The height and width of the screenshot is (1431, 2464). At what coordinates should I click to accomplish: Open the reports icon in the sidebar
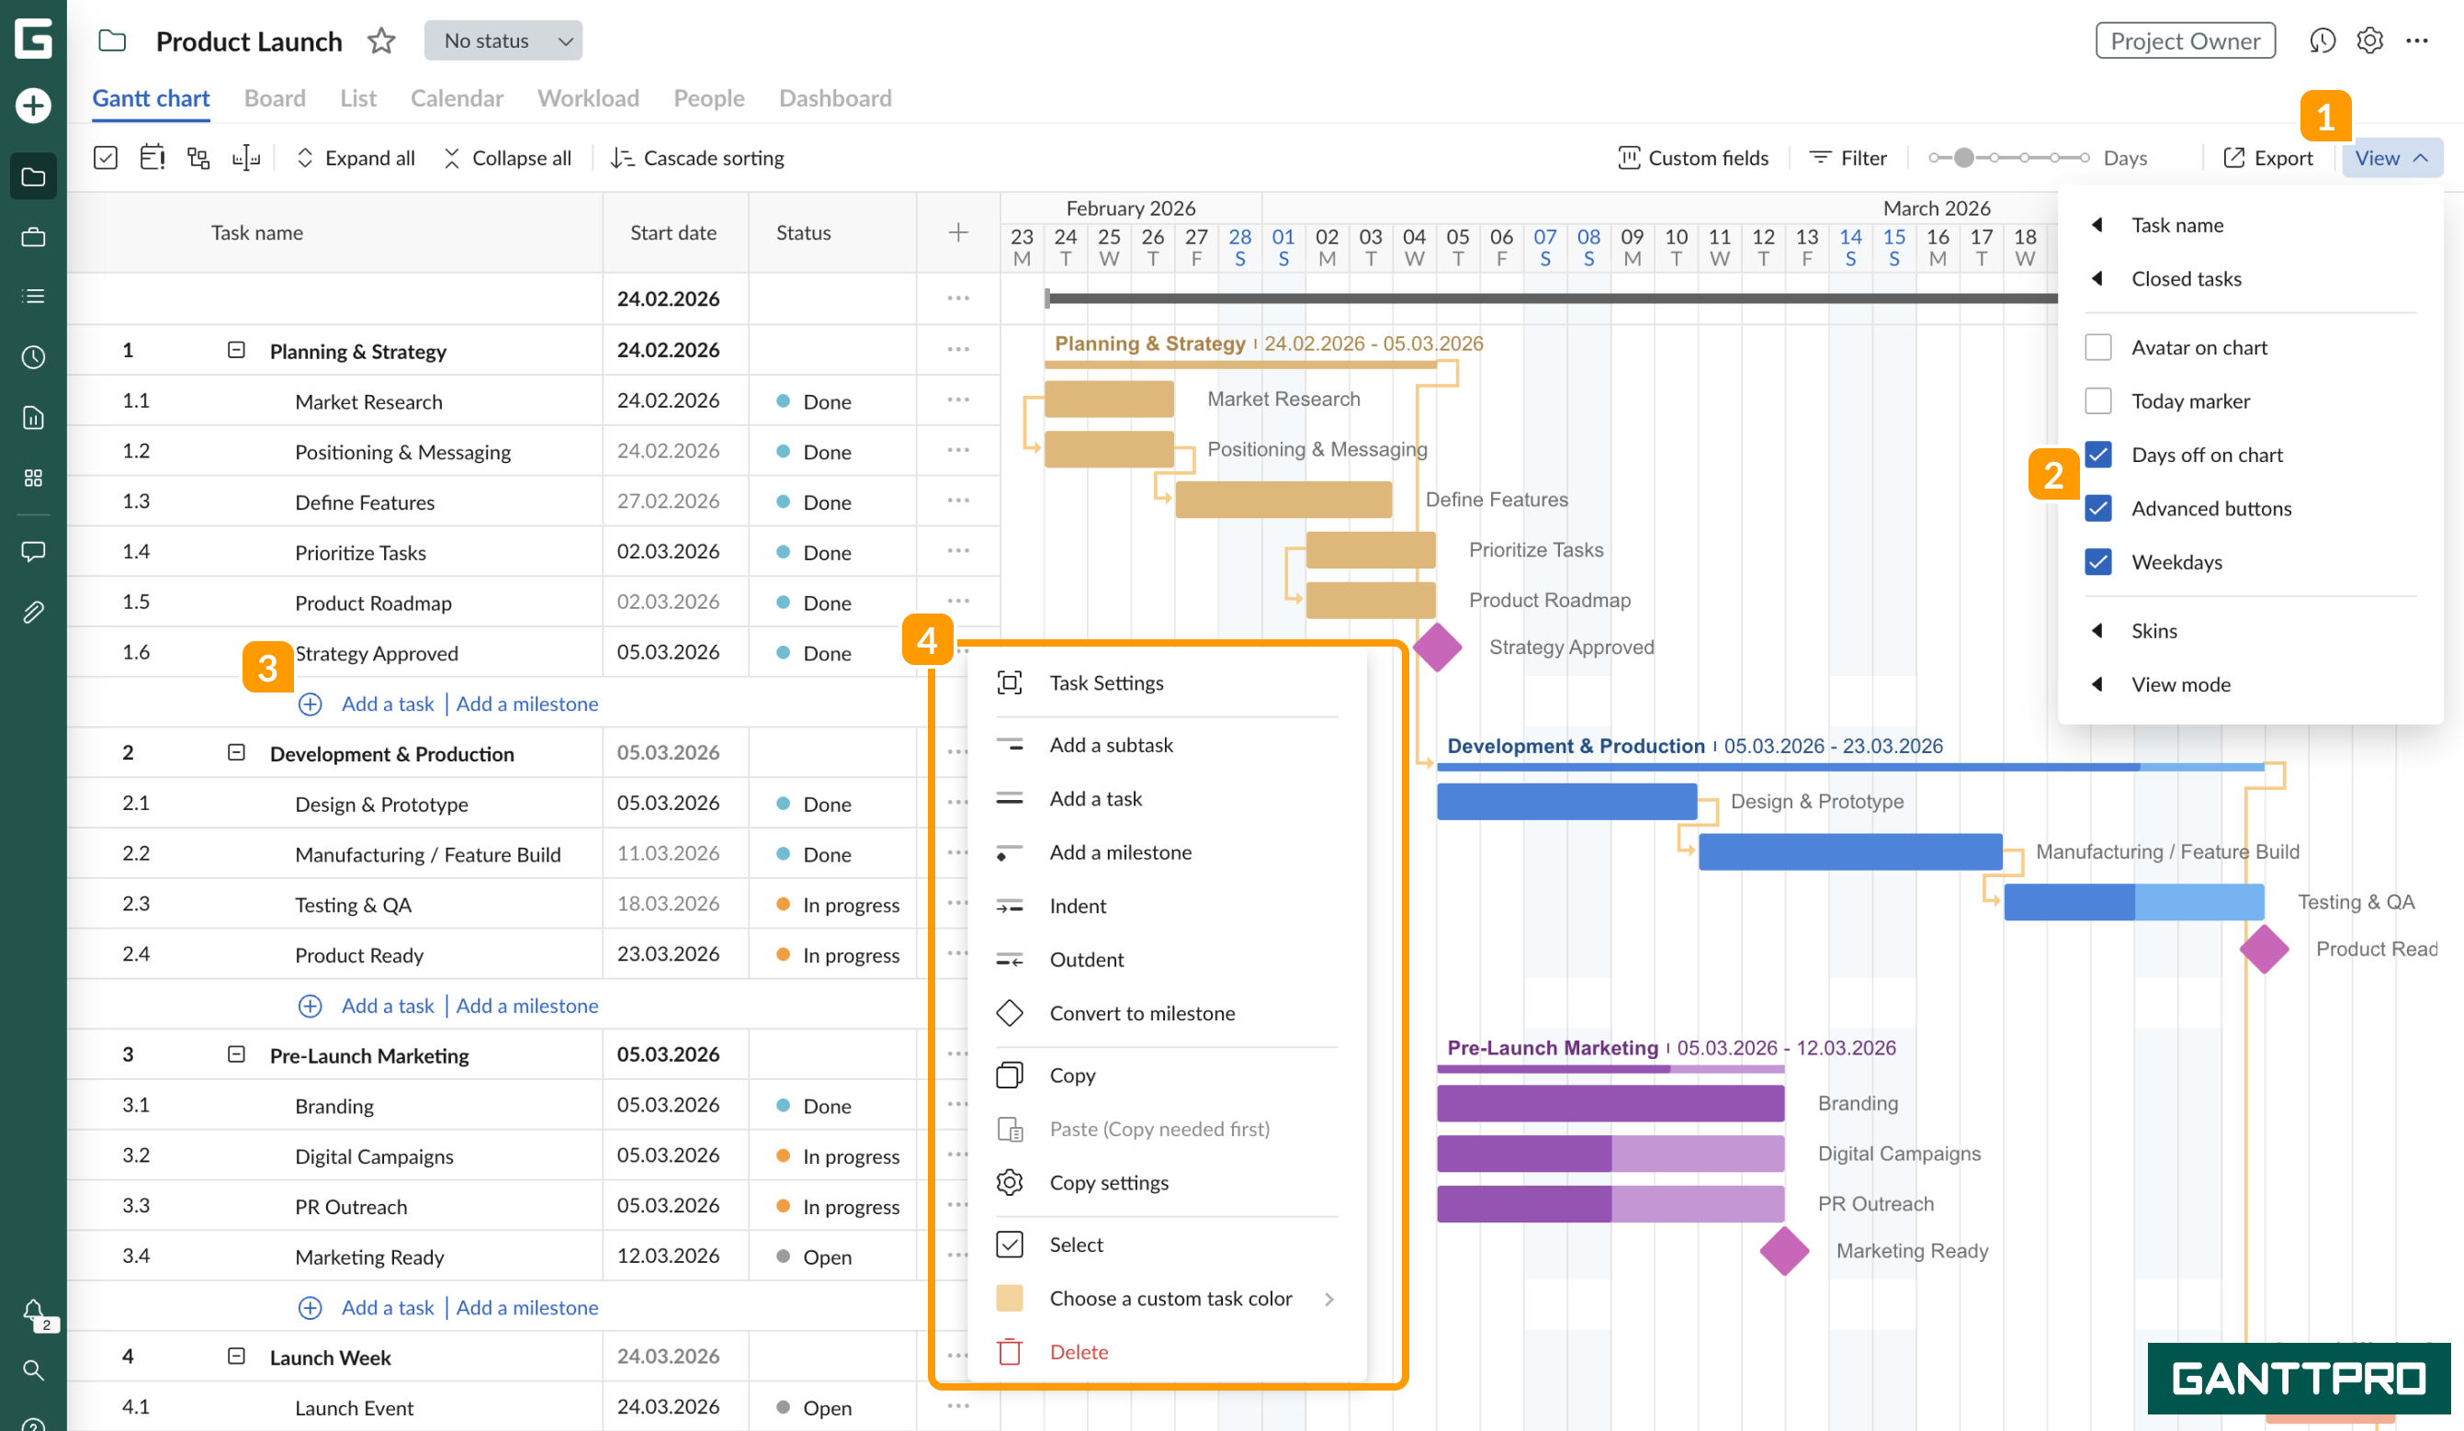tap(33, 417)
